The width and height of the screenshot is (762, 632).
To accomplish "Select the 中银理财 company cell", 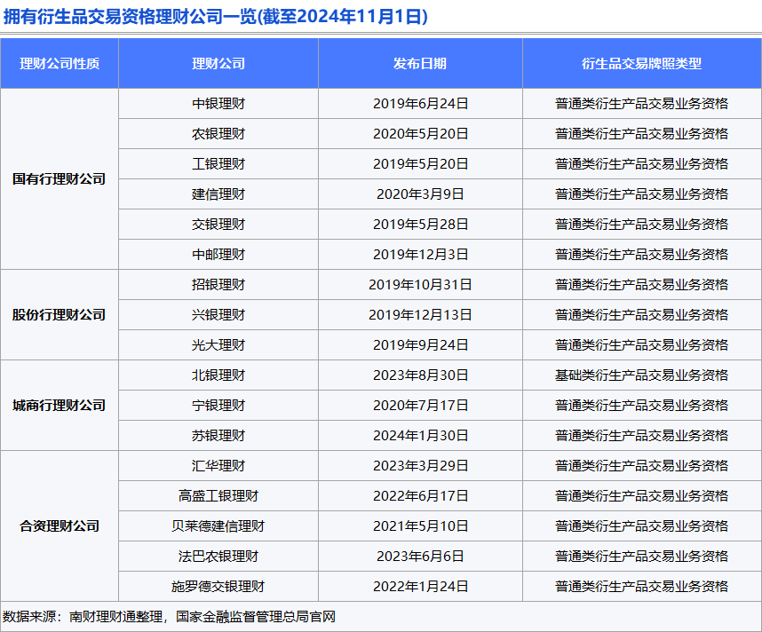I will [x=218, y=104].
